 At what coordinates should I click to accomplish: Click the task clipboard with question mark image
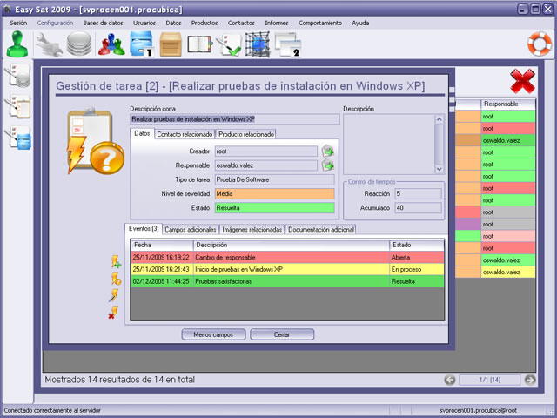pos(95,141)
